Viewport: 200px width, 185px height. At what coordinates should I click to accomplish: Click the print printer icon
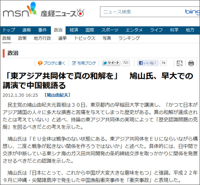tap(191, 63)
